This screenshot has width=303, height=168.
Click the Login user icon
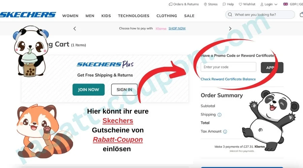pyautogui.click(x=262, y=4)
